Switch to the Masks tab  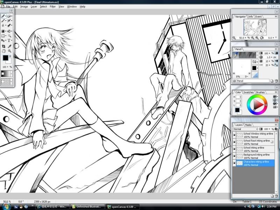click(x=248, y=125)
